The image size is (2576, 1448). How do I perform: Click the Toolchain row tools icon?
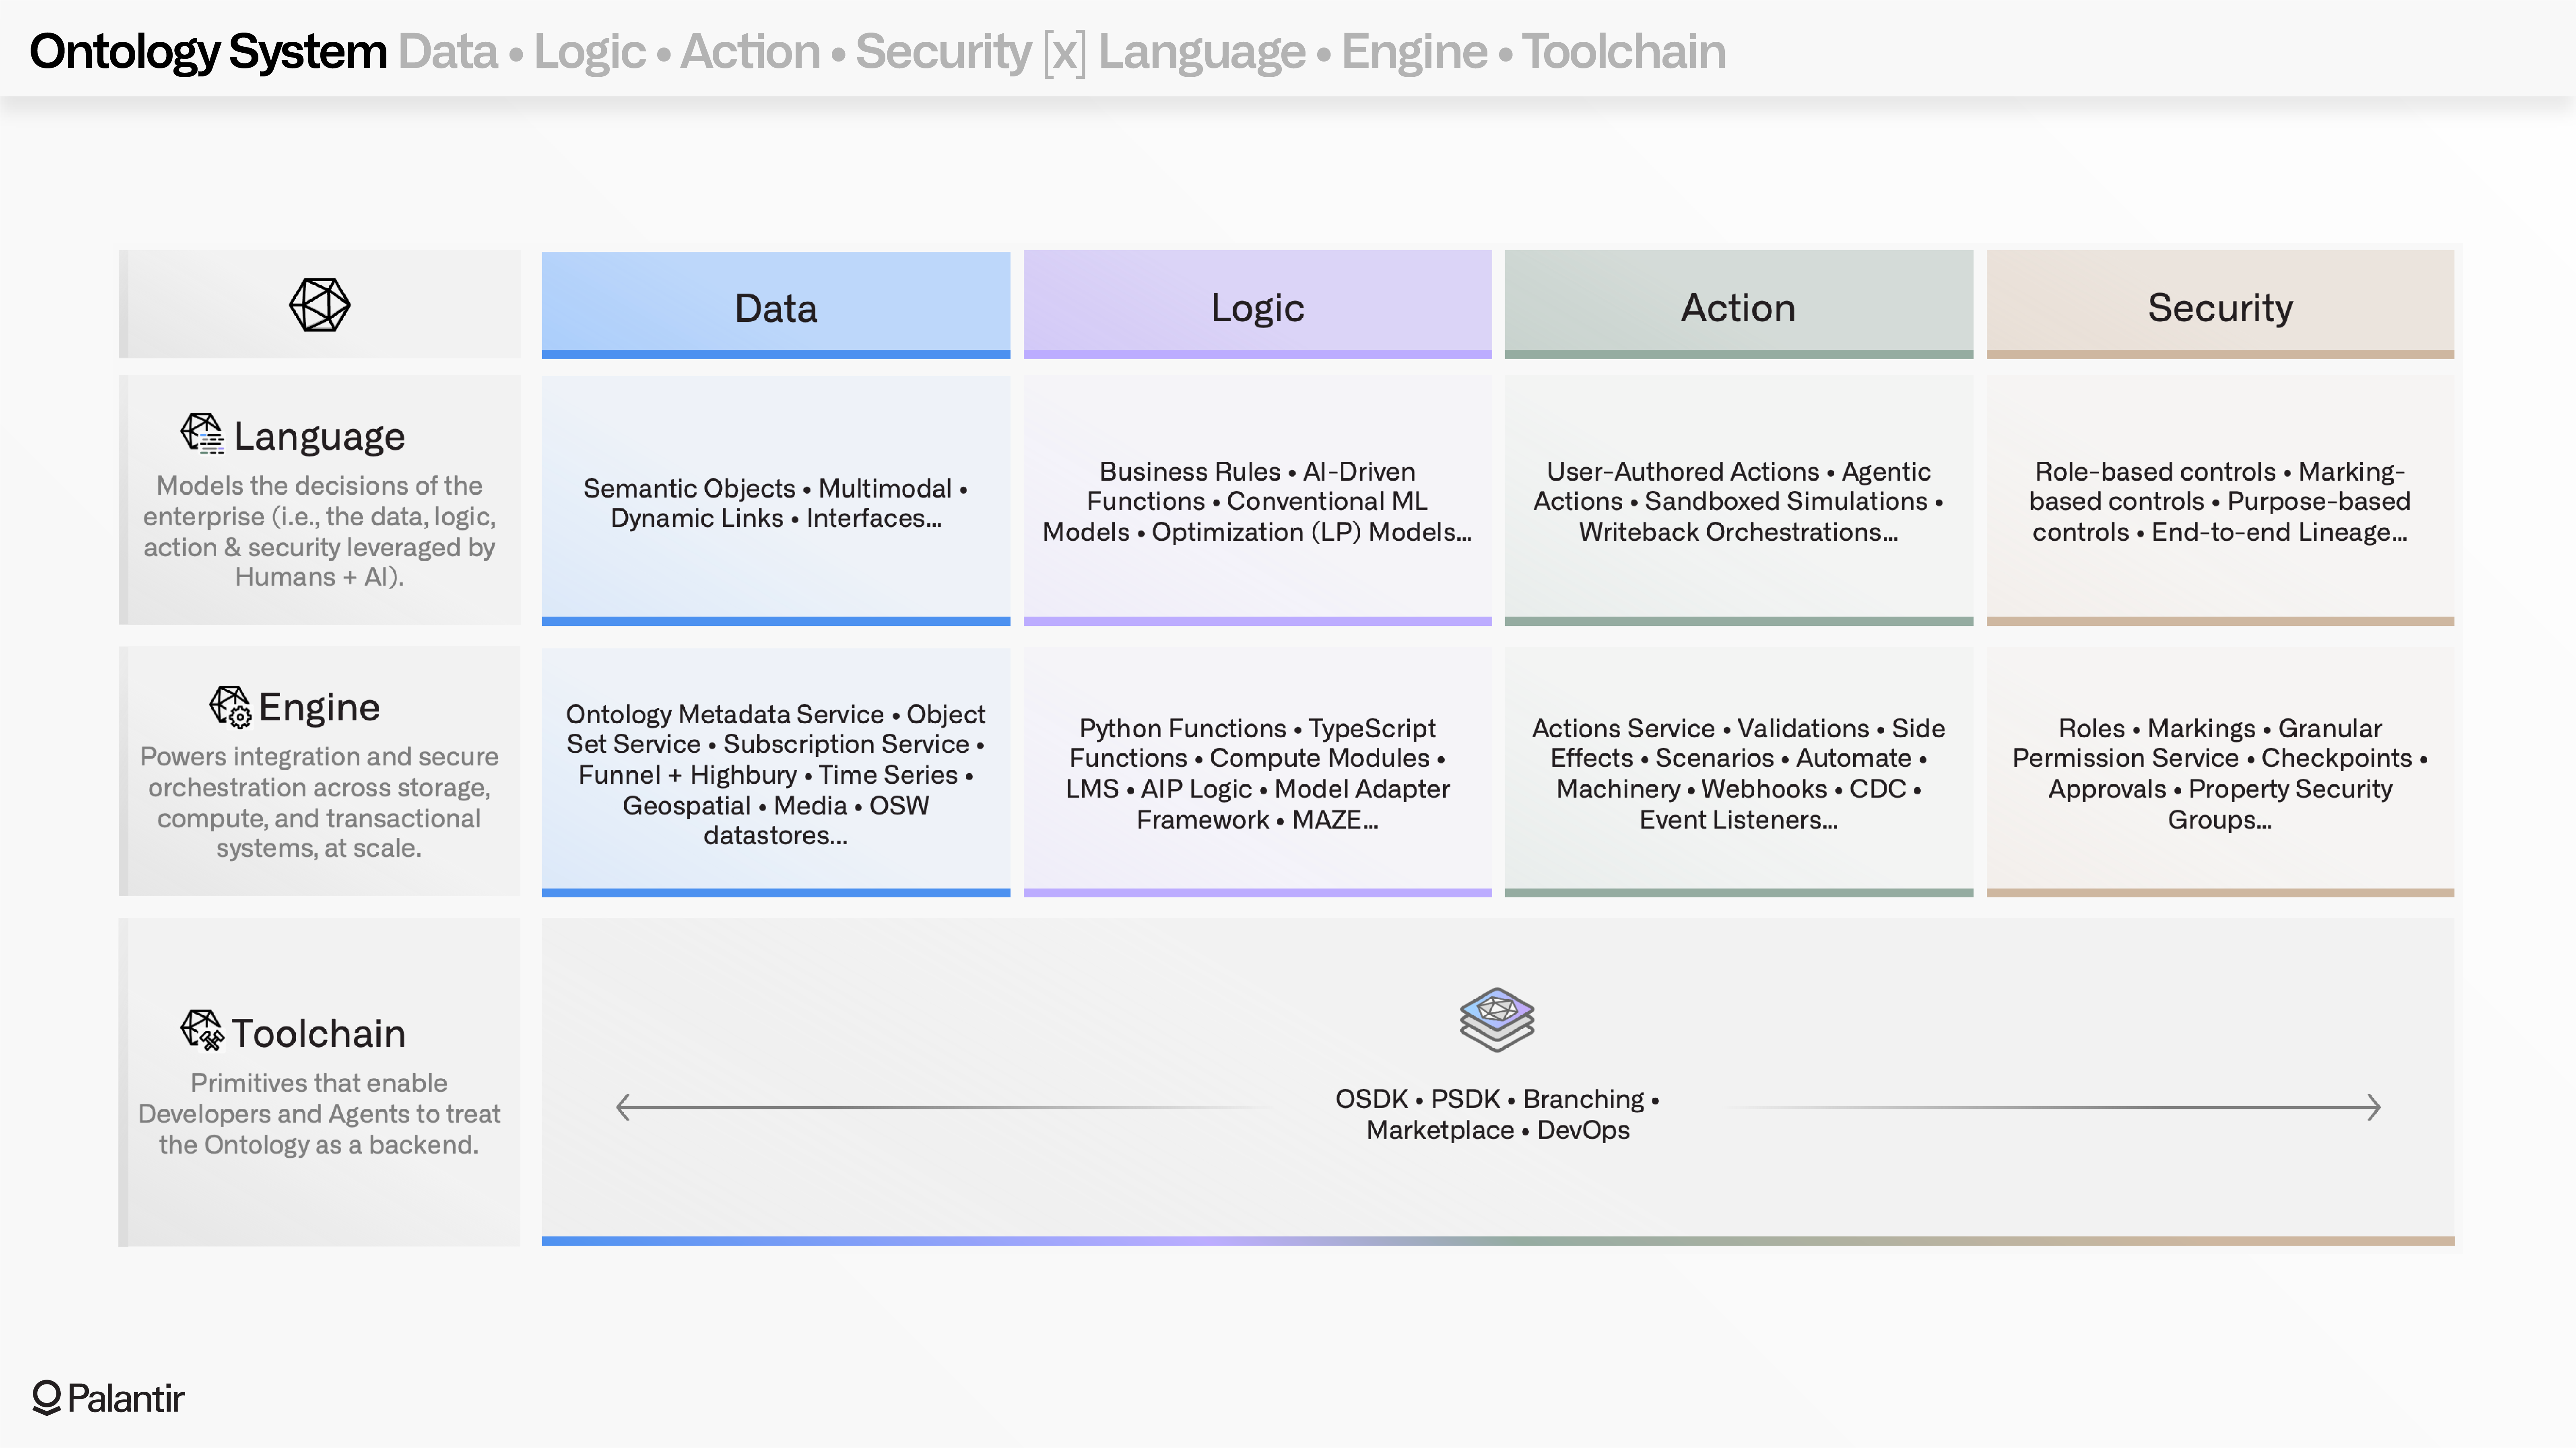coord(203,1031)
